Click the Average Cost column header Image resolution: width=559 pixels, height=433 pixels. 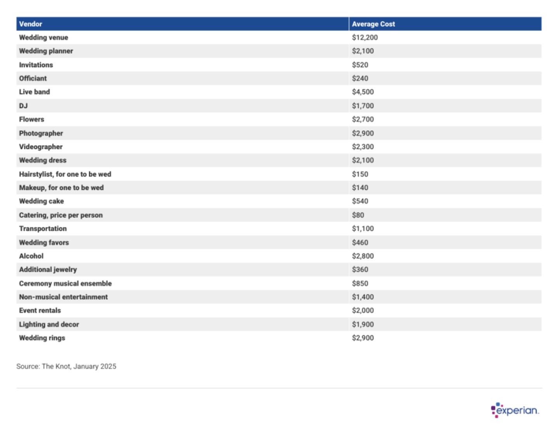click(x=373, y=24)
